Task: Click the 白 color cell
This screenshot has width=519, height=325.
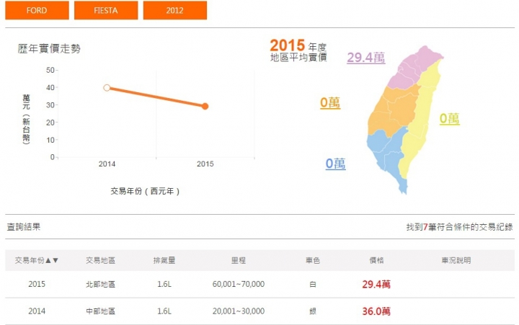Action: click(312, 285)
